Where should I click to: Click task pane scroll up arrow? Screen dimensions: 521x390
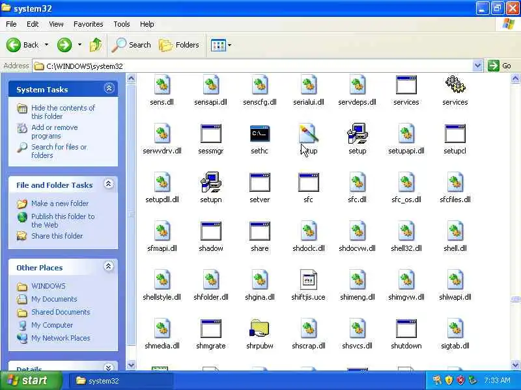coord(132,79)
